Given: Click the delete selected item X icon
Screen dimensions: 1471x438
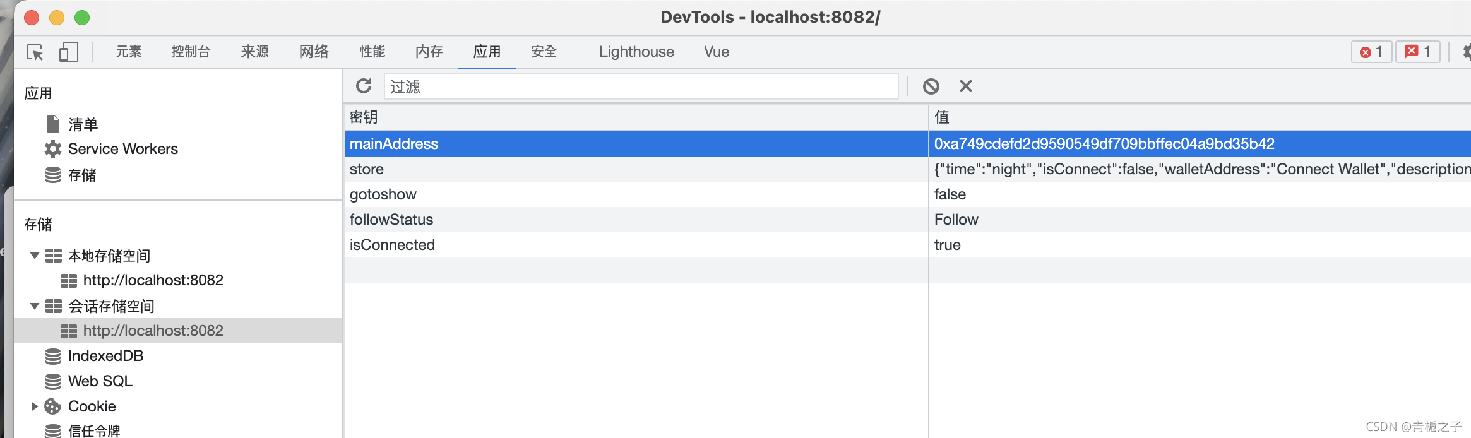Looking at the screenshot, I should coord(965,86).
